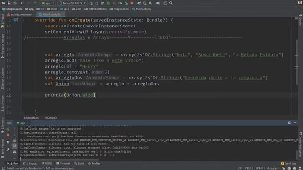
Task: Open the Terminal tool window tab
Action: click(x=63, y=163)
